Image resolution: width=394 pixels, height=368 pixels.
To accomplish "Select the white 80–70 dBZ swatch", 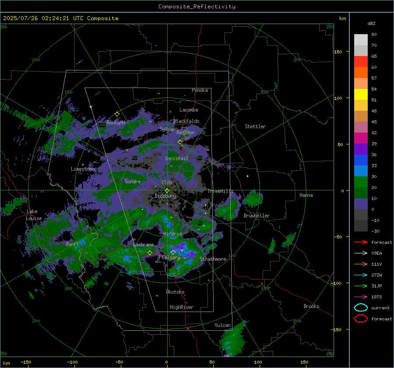I will [361, 40].
